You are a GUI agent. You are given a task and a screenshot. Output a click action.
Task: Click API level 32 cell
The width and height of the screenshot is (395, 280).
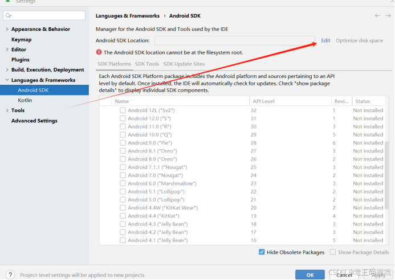click(254, 110)
